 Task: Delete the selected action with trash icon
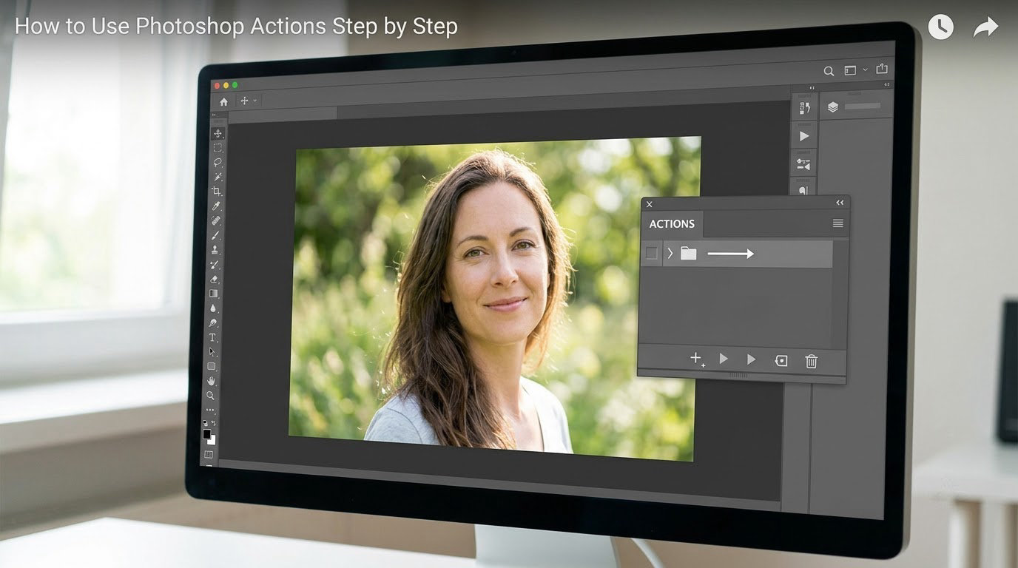tap(812, 361)
